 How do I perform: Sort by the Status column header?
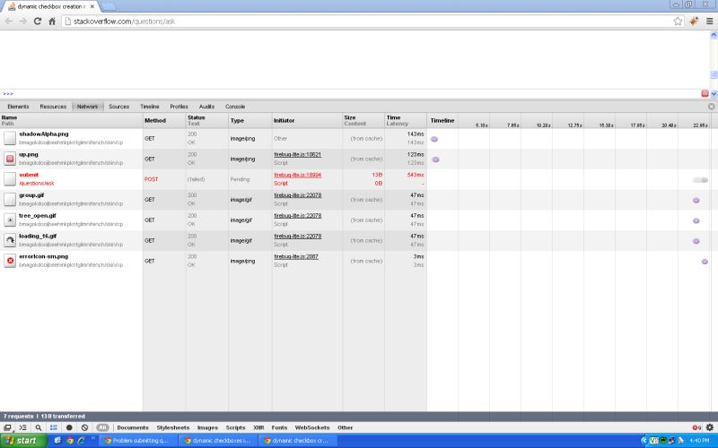click(x=207, y=120)
